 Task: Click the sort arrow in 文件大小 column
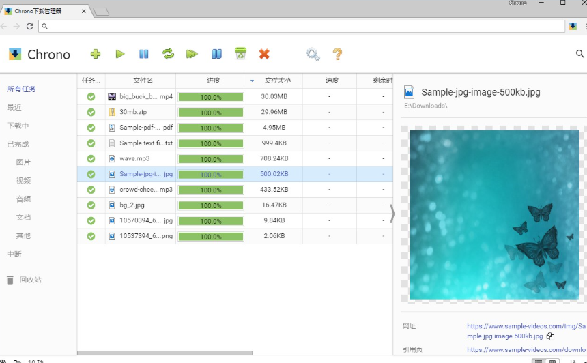[x=252, y=81]
